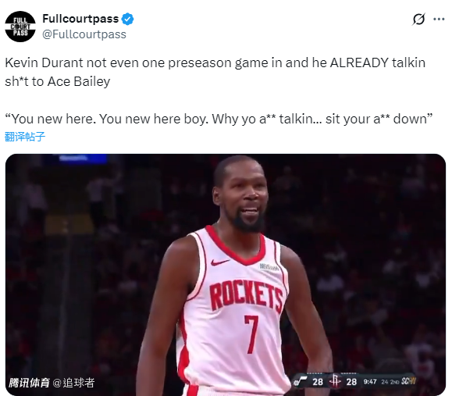The width and height of the screenshot is (452, 396).
Task: Click the Nike swoosh on the jersey
Action: coord(219,262)
